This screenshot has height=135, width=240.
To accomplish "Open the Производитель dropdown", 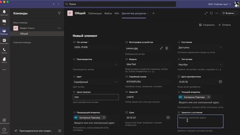I will [96, 64].
